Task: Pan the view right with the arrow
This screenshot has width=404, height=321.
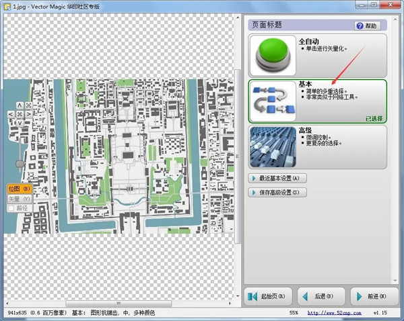Action: coord(28,114)
